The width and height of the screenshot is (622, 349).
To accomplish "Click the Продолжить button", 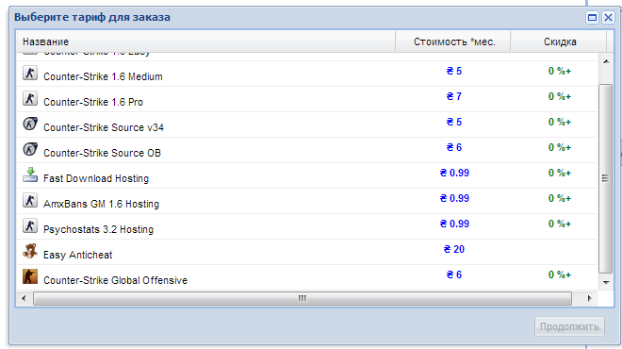I will [x=569, y=326].
